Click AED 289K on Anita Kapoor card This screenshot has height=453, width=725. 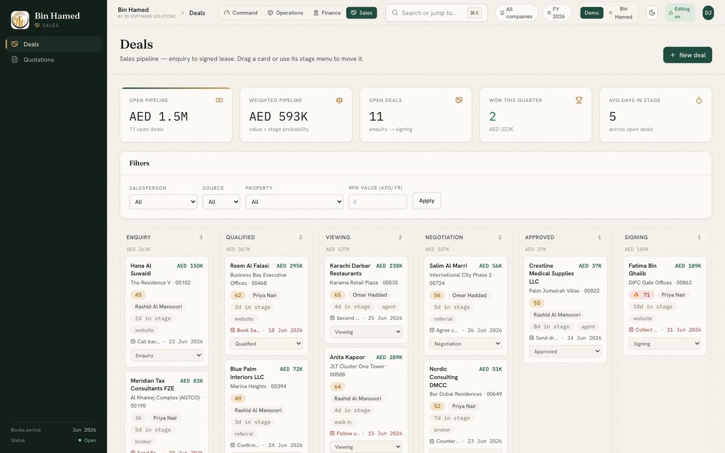point(389,357)
